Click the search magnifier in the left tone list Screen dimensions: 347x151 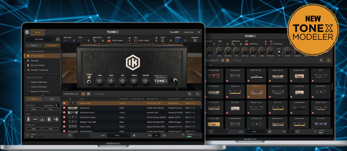tap(189, 94)
